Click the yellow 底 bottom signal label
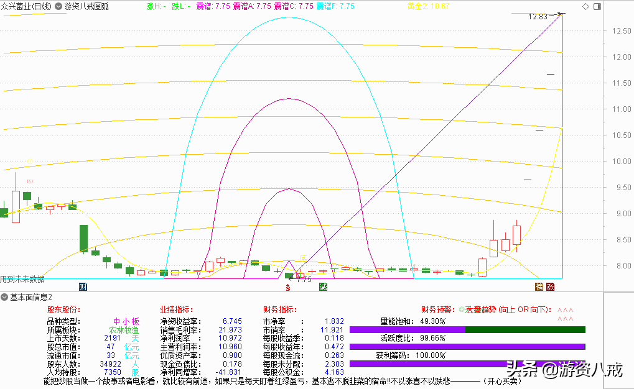 click(x=303, y=259)
